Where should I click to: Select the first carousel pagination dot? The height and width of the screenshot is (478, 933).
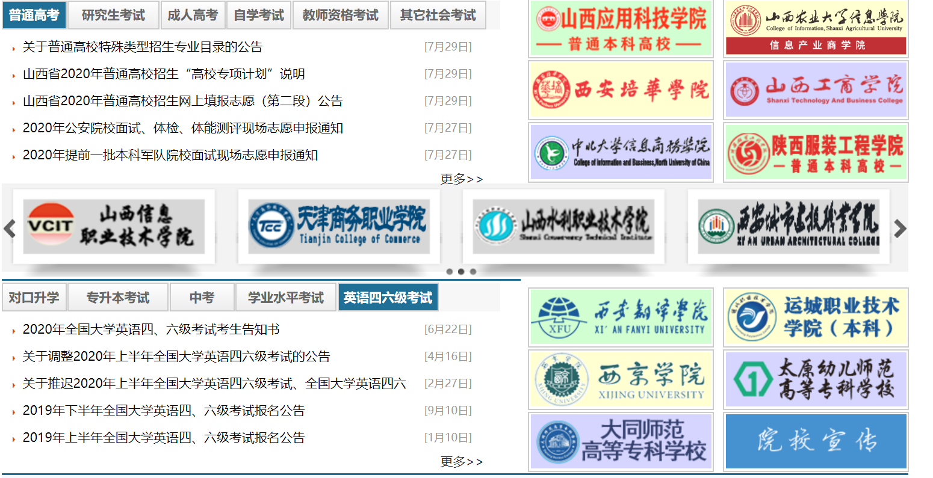(449, 272)
